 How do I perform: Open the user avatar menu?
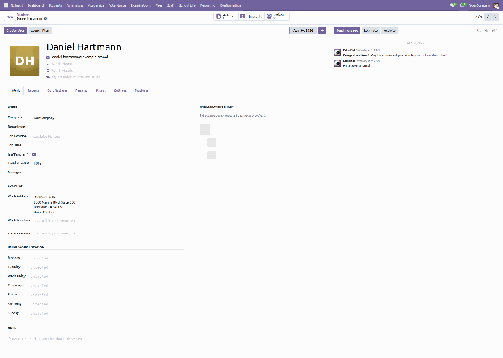pyautogui.click(x=496, y=5)
